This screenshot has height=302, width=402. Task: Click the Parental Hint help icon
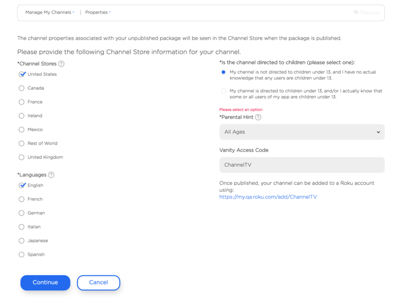(258, 117)
